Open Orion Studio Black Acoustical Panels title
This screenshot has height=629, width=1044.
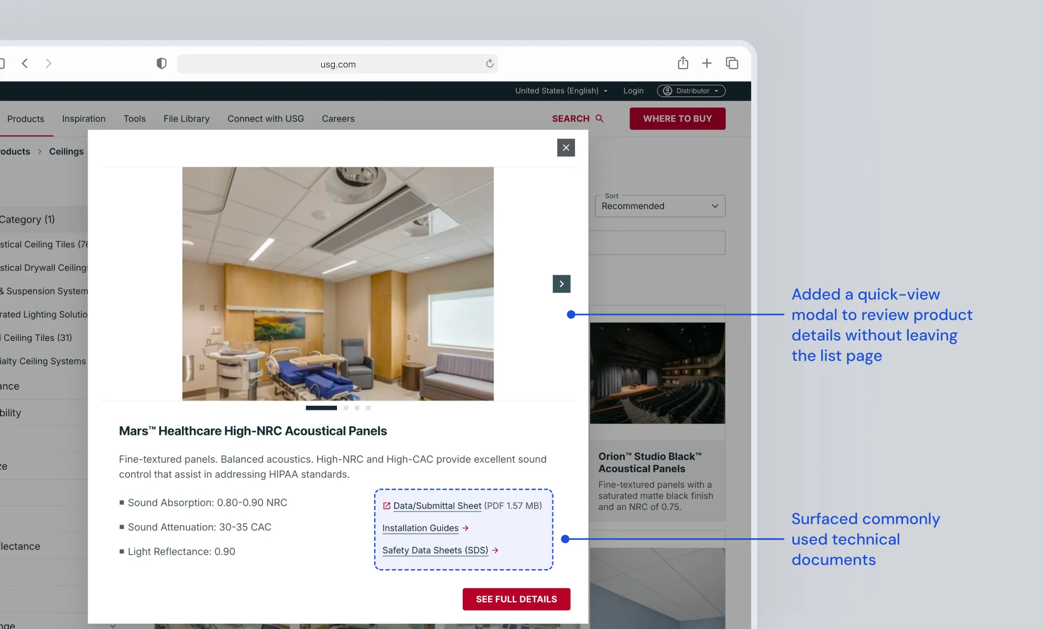[x=650, y=462]
